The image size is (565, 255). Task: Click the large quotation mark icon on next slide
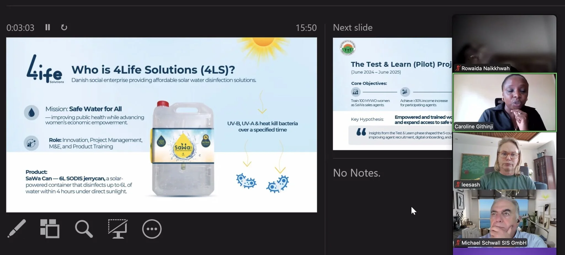[361, 132]
